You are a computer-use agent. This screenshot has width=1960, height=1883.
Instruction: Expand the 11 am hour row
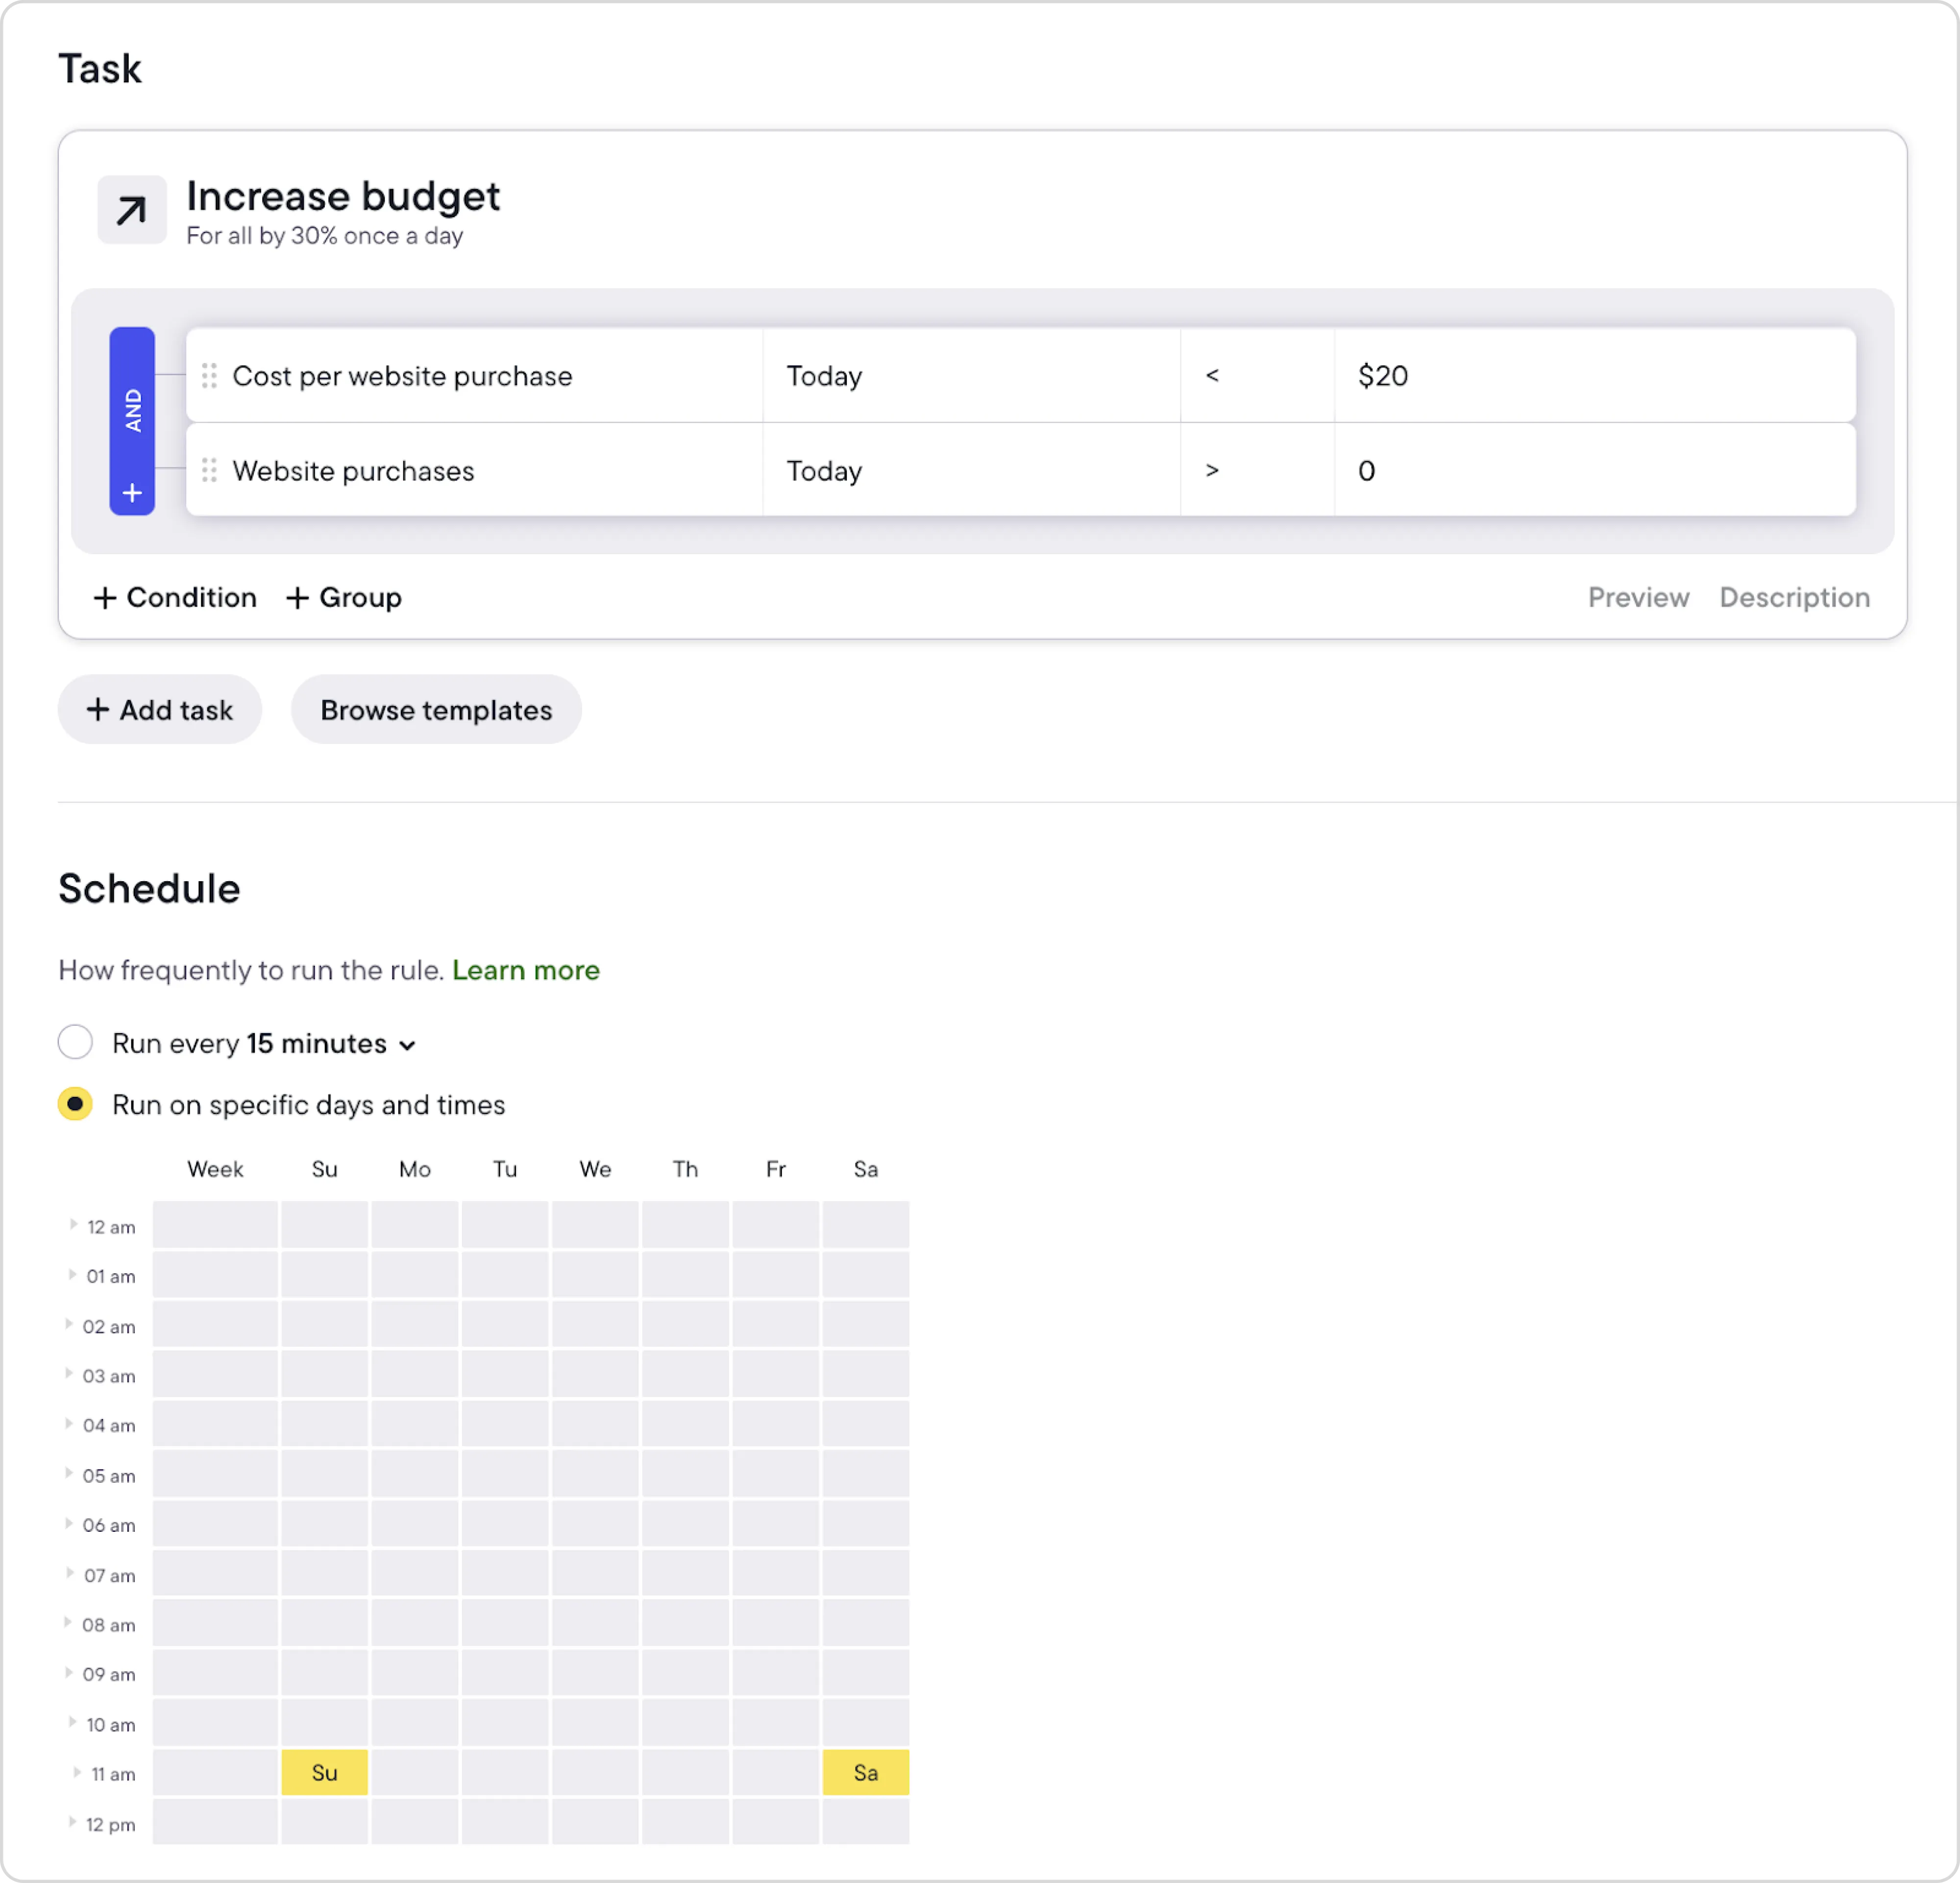77,1772
